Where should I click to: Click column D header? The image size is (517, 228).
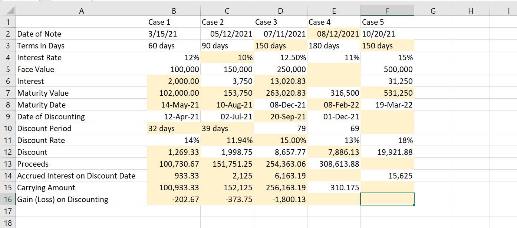pos(280,11)
